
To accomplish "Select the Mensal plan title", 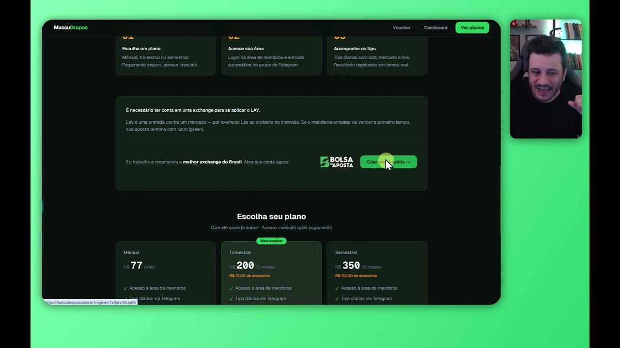I will (131, 252).
